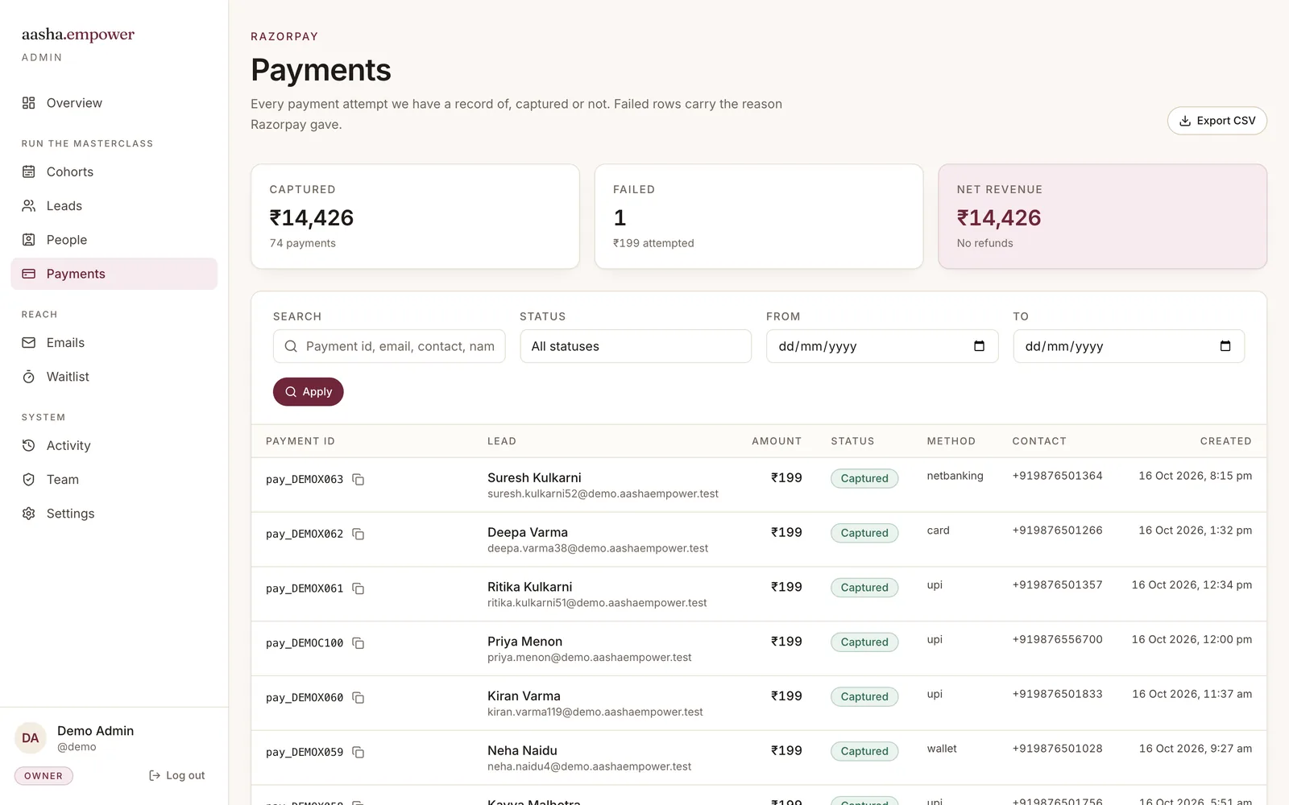Click the OWNER role badge
The width and height of the screenshot is (1289, 805).
click(44, 776)
